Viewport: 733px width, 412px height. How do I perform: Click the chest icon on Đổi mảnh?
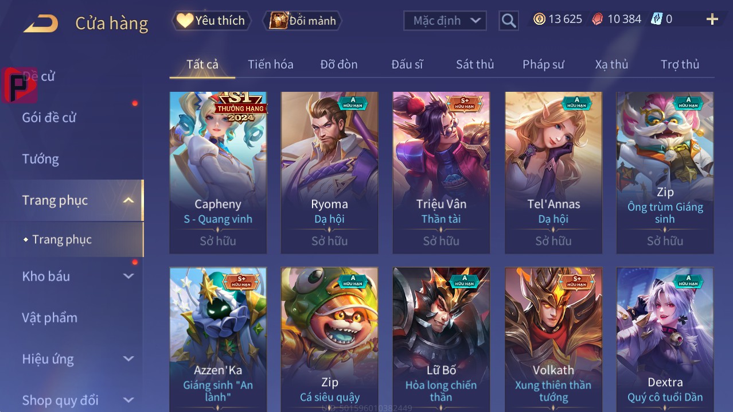pyautogui.click(x=279, y=21)
